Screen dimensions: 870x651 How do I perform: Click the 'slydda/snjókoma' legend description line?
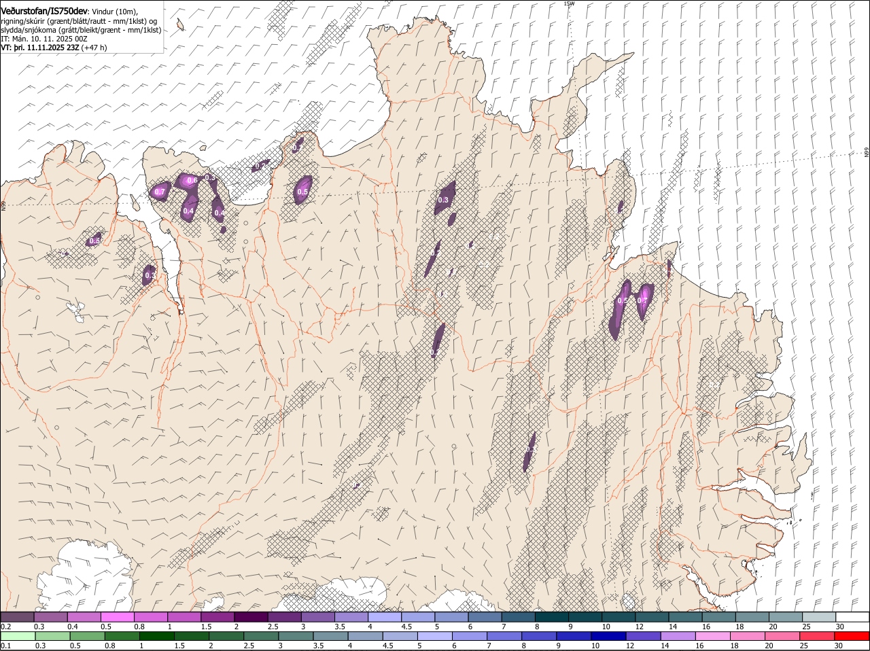[81, 30]
